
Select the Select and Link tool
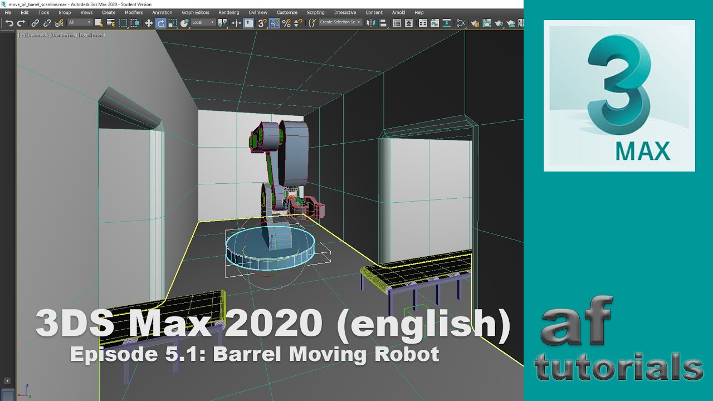coord(35,23)
